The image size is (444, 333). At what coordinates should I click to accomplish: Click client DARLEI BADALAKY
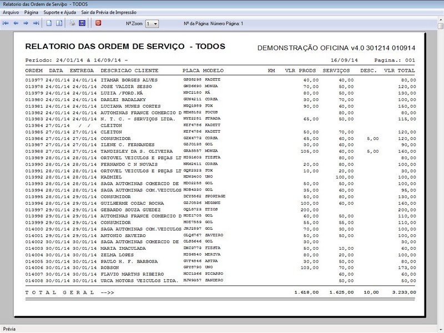coord(123,100)
